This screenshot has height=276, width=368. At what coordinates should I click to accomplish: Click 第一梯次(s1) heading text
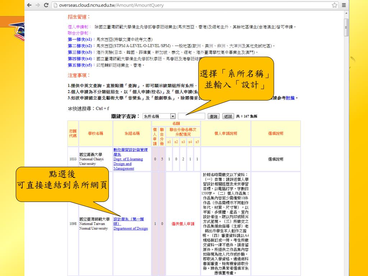pyautogui.click(x=80, y=39)
